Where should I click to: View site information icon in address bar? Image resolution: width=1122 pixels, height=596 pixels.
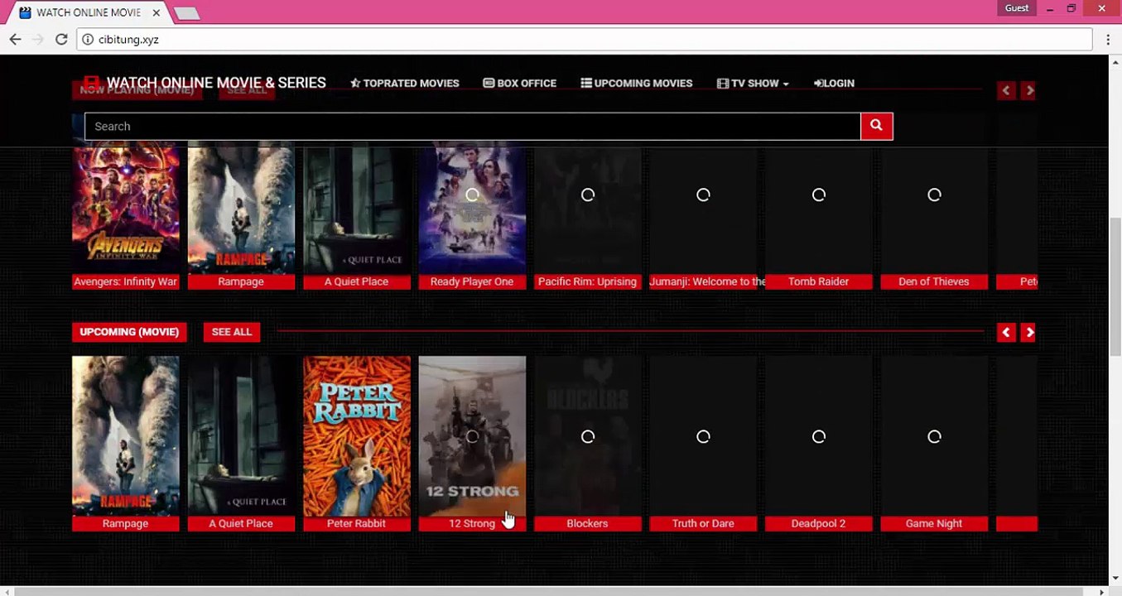pos(88,39)
